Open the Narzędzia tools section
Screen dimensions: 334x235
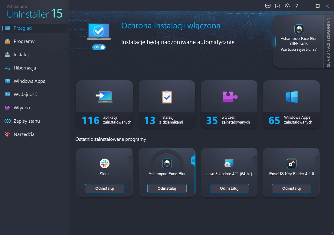[34, 134]
